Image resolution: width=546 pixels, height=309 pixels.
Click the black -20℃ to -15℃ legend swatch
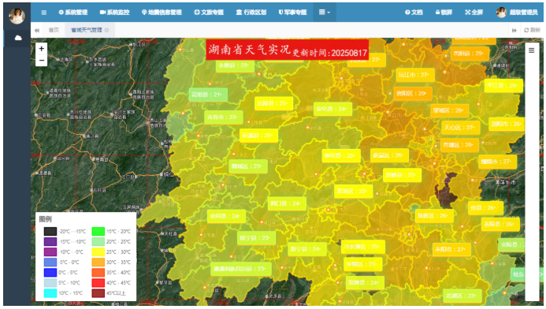50,231
